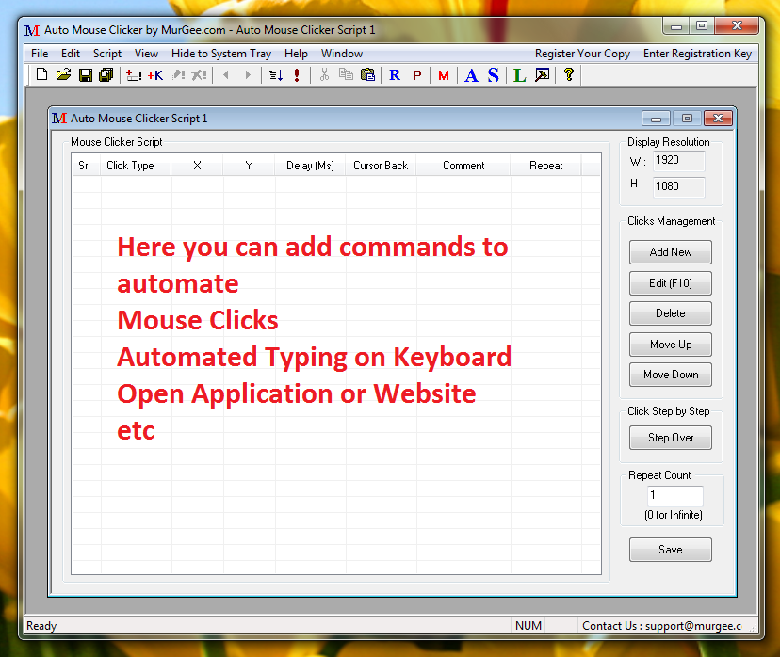This screenshot has width=780, height=657.
Task: Run the script with the red exclamation icon
Action: 297,75
